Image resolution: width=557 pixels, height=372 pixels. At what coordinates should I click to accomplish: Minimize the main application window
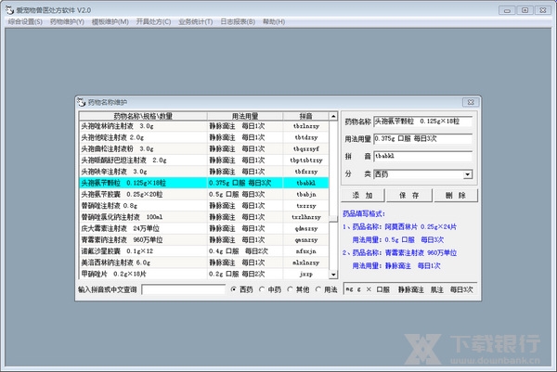coord(507,10)
